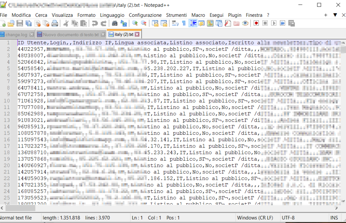Toggle show all characters pilcrow icon
This screenshot has width=346, height=223.
[184, 23]
